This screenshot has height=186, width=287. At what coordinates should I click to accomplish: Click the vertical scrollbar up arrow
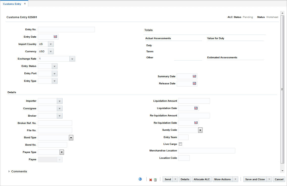[282, 13]
